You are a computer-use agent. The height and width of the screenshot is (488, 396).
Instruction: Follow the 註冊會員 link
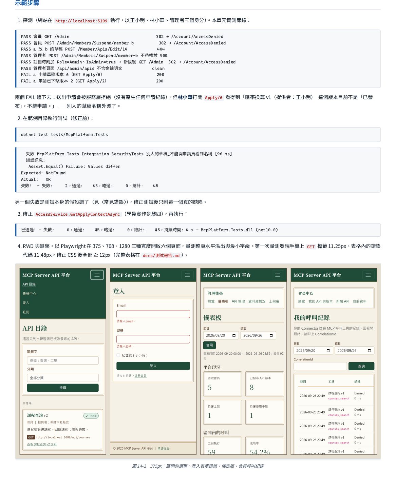pyautogui.click(x=140, y=376)
